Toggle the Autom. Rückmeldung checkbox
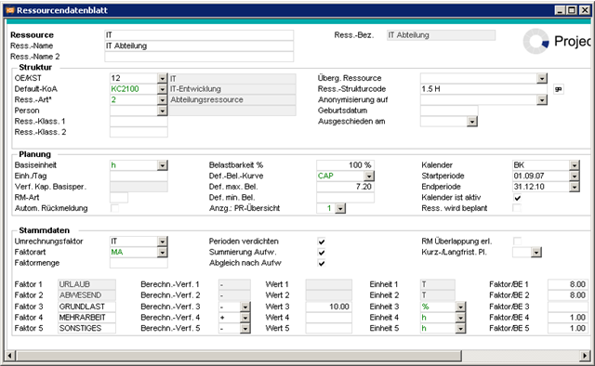Image resolution: width=595 pixels, height=366 pixels. click(114, 208)
